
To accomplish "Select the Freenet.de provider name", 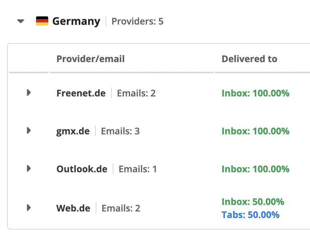I will point(81,93).
